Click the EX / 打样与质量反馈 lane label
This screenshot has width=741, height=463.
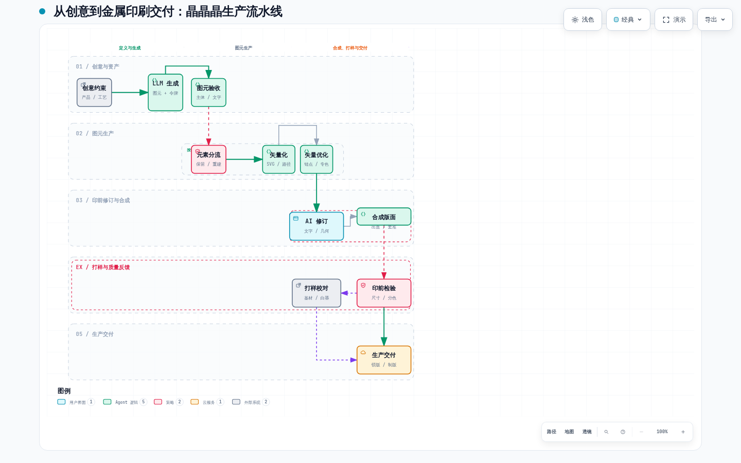point(103,267)
